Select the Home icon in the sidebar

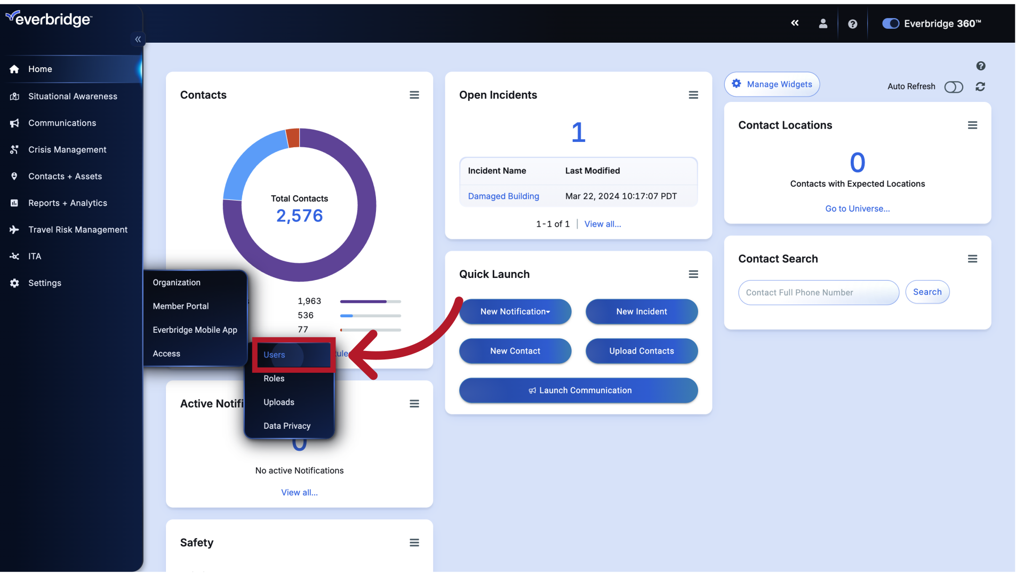pyautogui.click(x=13, y=69)
